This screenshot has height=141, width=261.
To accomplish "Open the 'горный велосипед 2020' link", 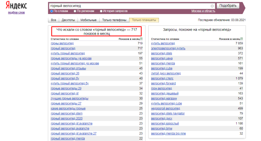I will (x=67, y=118).
